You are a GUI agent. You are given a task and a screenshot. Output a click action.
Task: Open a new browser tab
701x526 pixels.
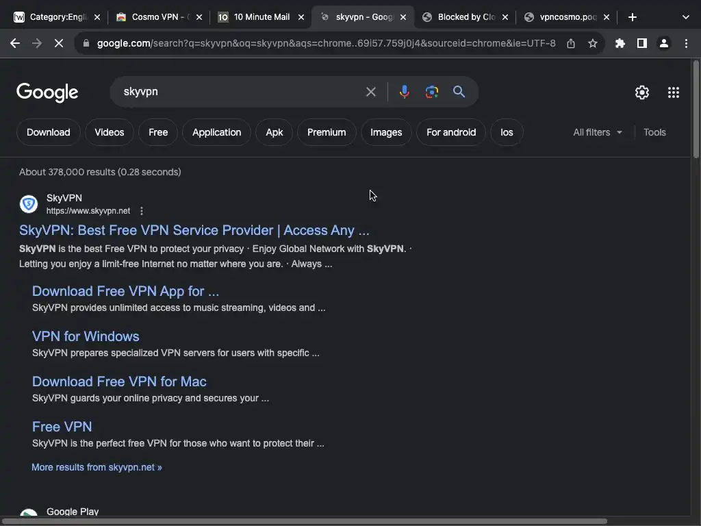(x=632, y=17)
